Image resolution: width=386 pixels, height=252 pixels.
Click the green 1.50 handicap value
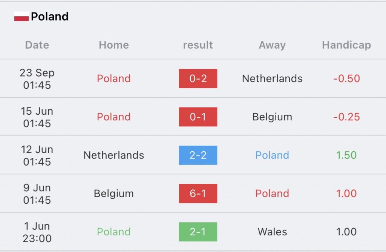click(346, 155)
